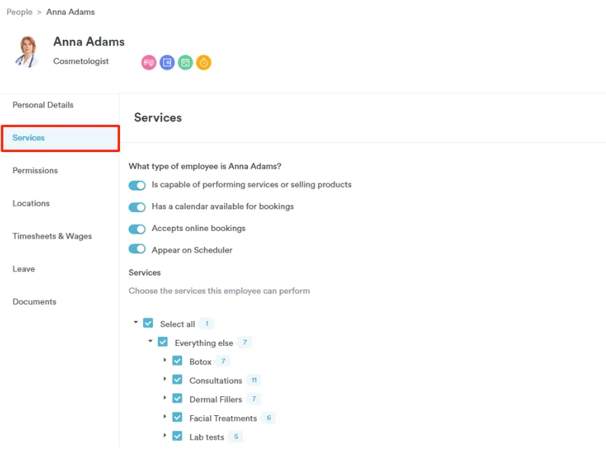The height and width of the screenshot is (457, 606).
Task: Open the Timesheets & Wages tab
Action: 52,237
